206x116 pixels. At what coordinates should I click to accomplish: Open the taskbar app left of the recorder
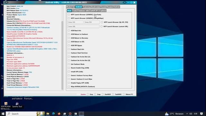click(x=64, y=114)
